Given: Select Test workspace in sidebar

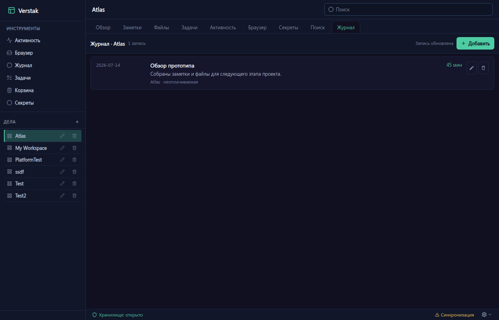Looking at the screenshot, I should click(43, 183).
